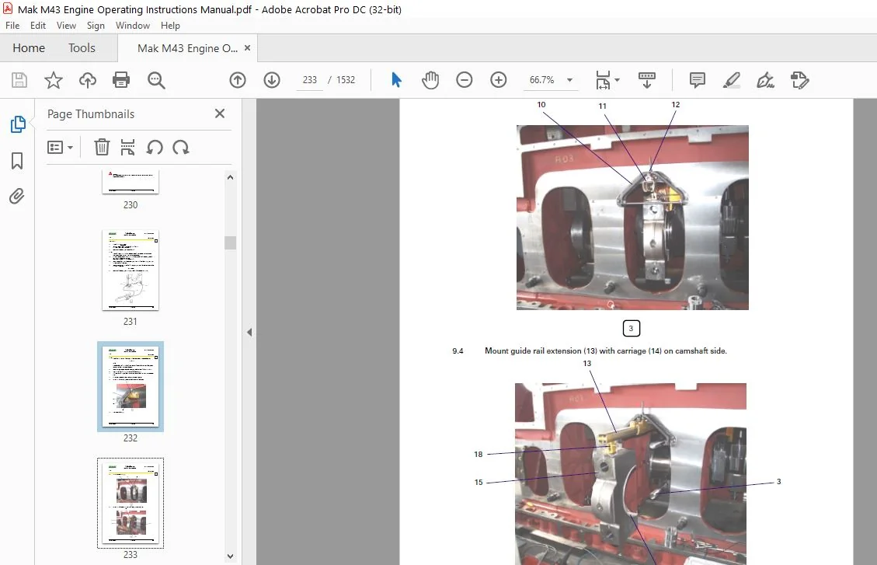Enable scrolling mode toolbar icon
The width and height of the screenshot is (877, 565).
pyautogui.click(x=646, y=80)
